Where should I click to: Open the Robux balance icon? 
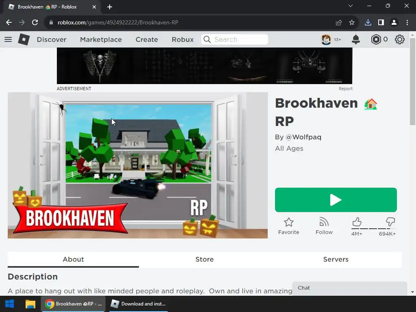376,39
